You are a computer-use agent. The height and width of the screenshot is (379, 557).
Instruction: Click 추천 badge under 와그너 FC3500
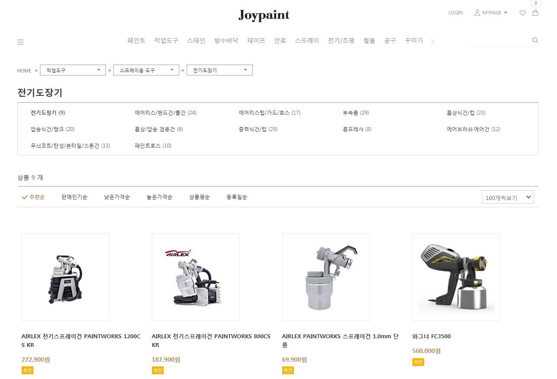pyautogui.click(x=418, y=362)
